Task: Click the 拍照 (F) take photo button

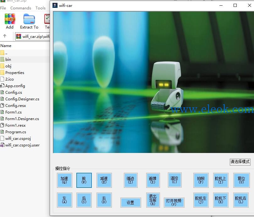Action: [201, 180]
